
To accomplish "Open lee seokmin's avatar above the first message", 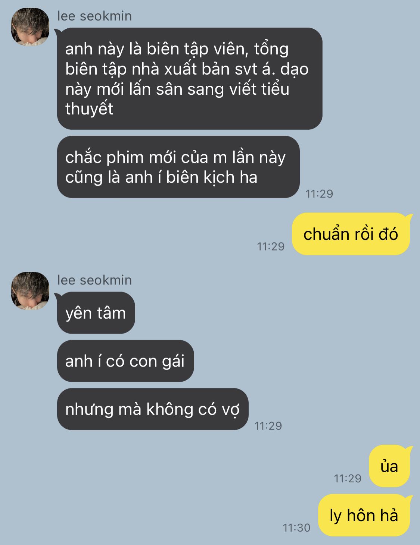I will click(x=30, y=27).
